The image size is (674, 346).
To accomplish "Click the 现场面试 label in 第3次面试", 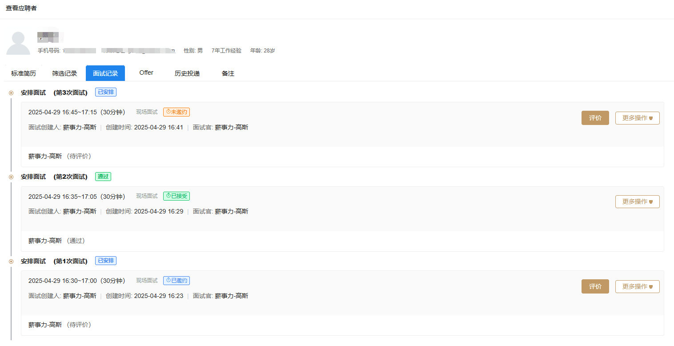I will [x=147, y=112].
